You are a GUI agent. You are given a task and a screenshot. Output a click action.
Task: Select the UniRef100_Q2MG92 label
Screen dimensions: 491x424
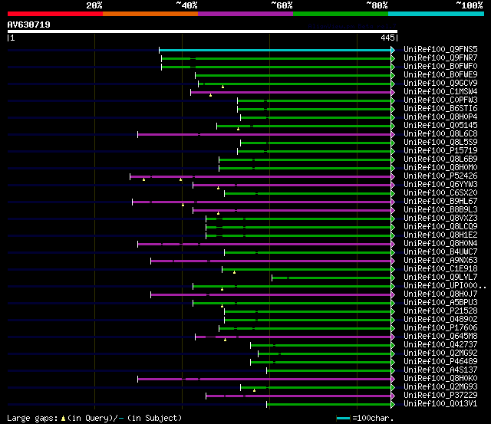tap(440, 353)
